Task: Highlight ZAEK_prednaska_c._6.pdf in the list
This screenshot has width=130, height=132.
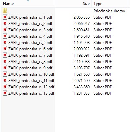Action: tap(30, 49)
